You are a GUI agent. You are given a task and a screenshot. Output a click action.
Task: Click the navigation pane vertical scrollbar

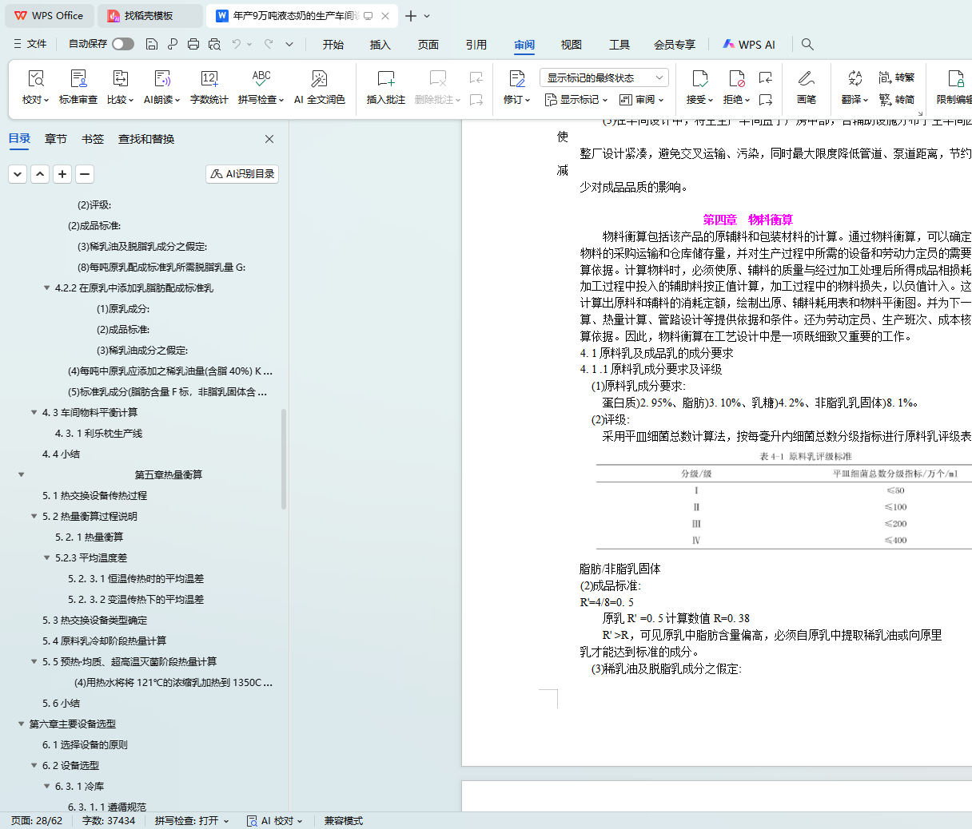tap(284, 463)
